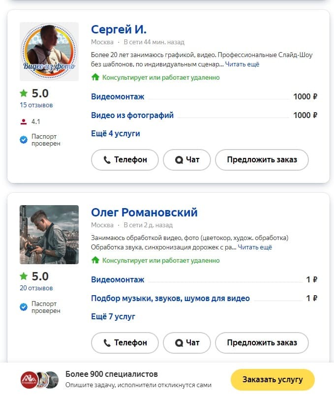Click Предложить заказ for Олег Романовский

point(262,343)
